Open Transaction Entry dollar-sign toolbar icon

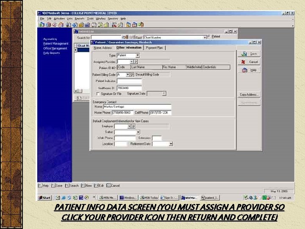pos(42,25)
